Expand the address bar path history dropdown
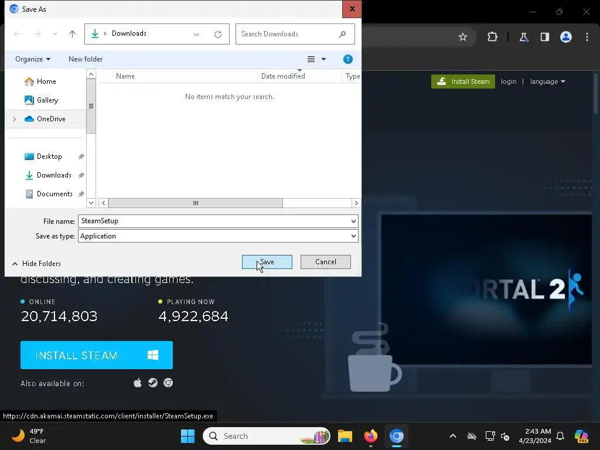This screenshot has height=450, width=600. coord(196,34)
